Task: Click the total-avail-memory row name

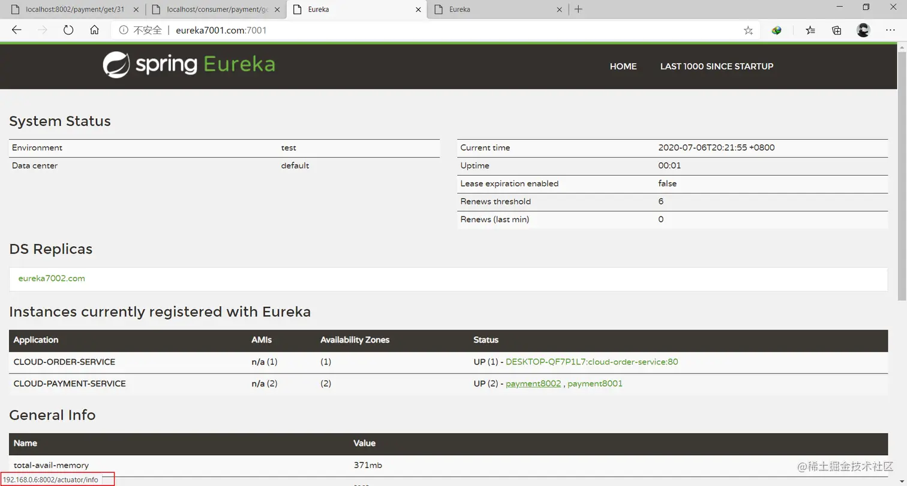Action: (51, 465)
